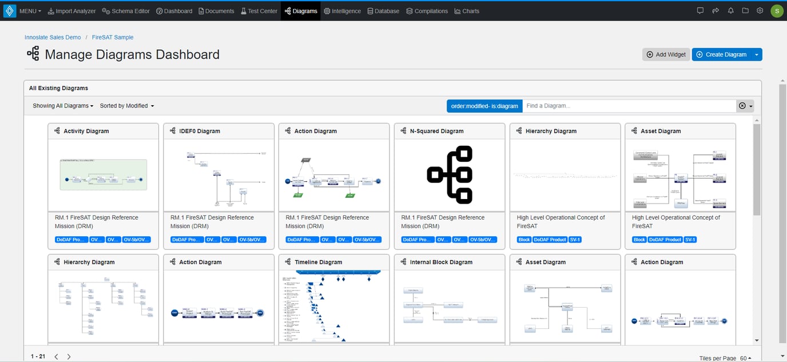The height and width of the screenshot is (362, 787).
Task: Select the DoDAF Product tag on Hierarchy Diagram
Action: click(550, 239)
